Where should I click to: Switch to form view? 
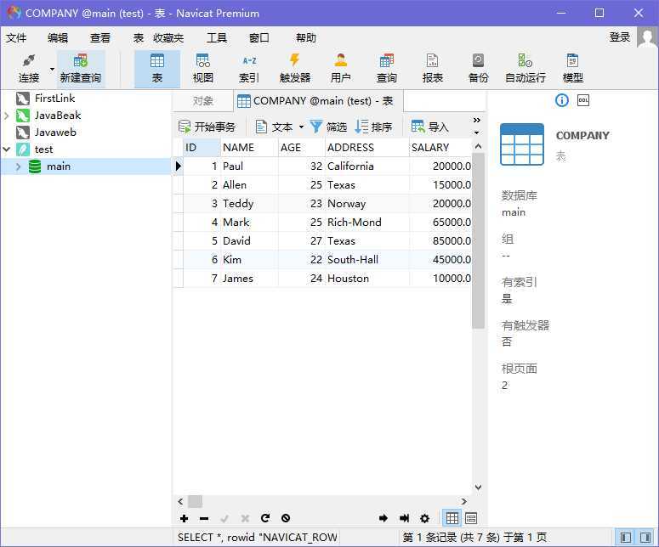pyautogui.click(x=471, y=518)
